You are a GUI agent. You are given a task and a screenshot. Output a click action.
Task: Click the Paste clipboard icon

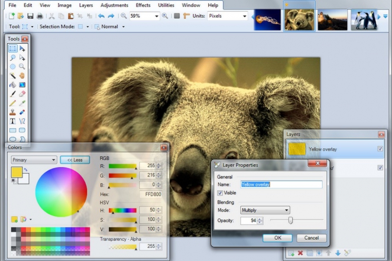[71, 16]
